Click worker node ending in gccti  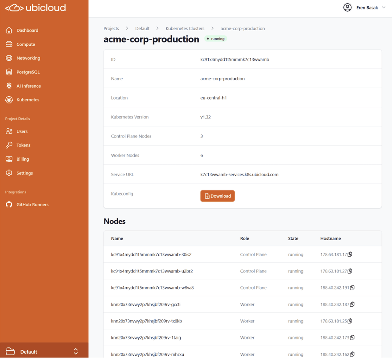[146, 304]
